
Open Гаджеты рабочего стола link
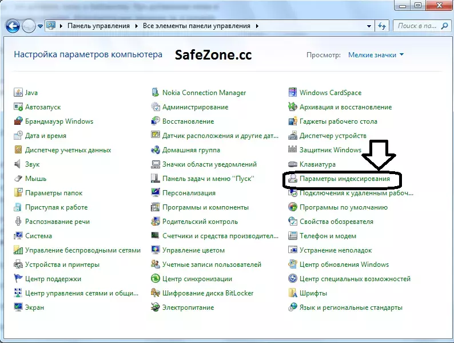click(338, 121)
